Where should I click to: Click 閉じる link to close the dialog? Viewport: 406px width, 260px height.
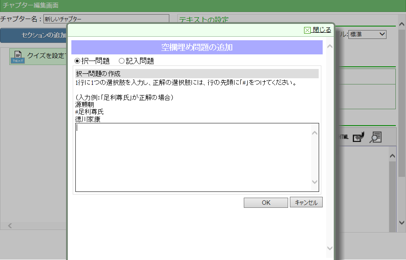tap(322, 30)
